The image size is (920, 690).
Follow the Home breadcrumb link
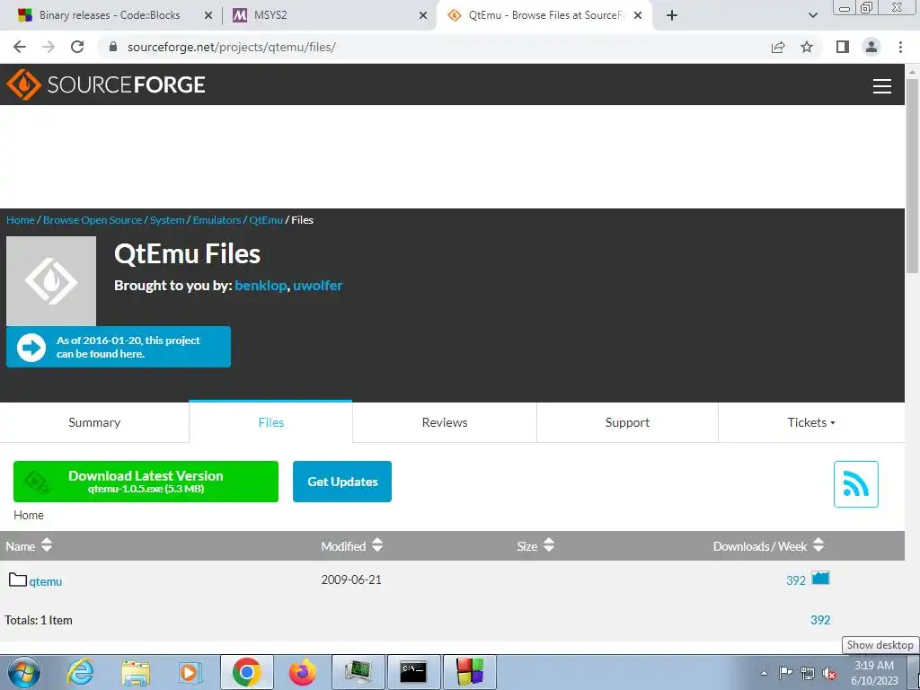coord(21,220)
